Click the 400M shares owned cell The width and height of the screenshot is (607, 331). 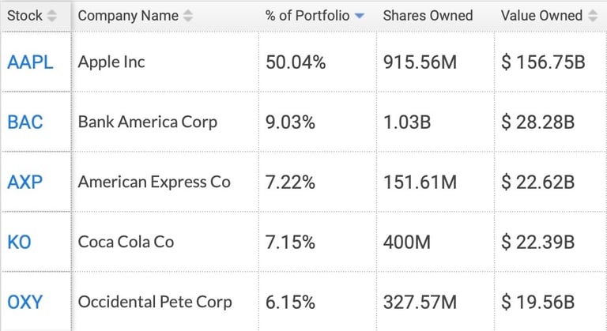click(406, 242)
